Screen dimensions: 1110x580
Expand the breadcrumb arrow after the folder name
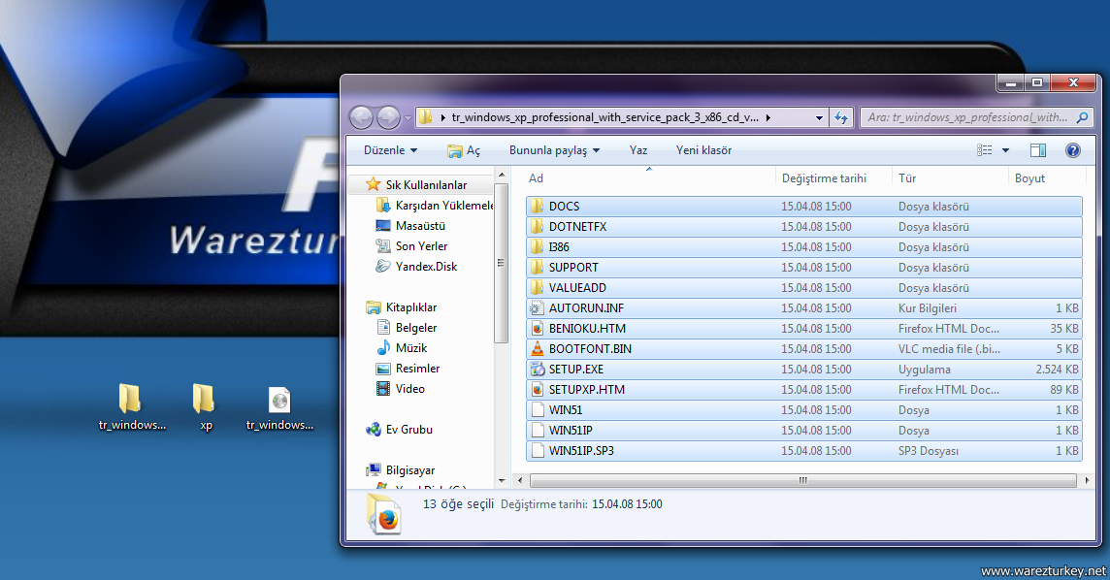(768, 117)
